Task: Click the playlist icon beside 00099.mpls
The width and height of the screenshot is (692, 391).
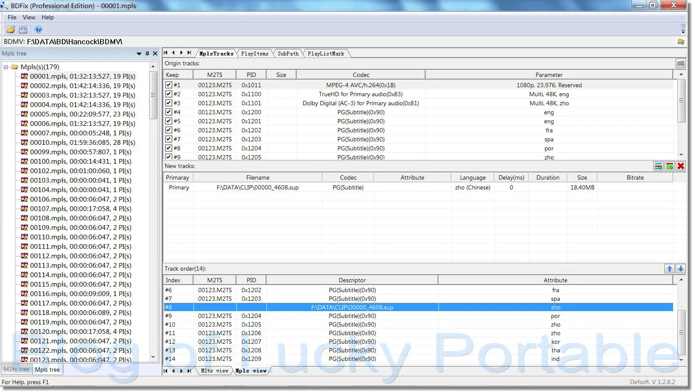Action: [24, 152]
